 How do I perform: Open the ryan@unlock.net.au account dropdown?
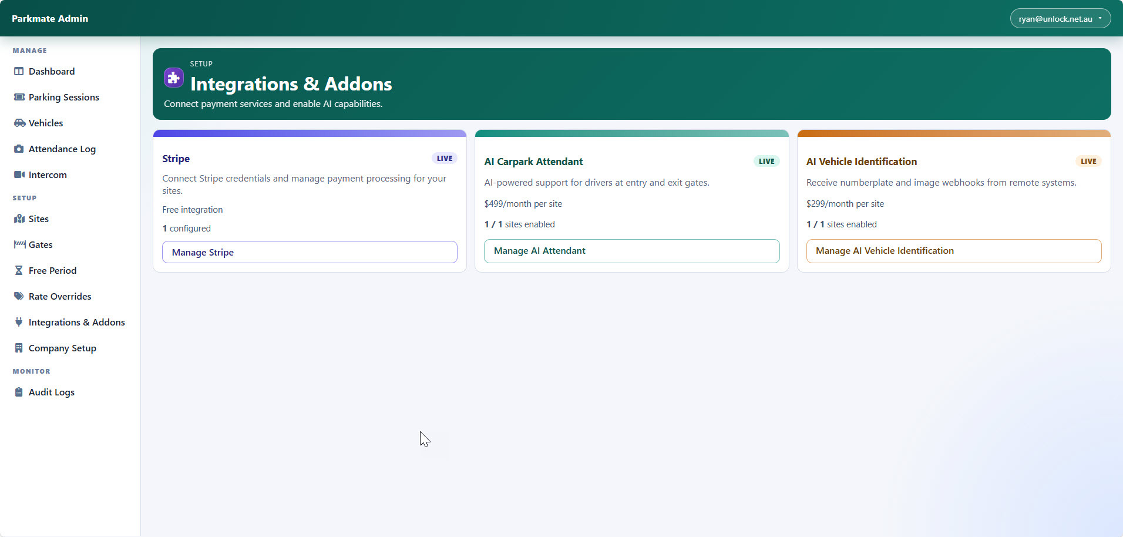click(1060, 18)
